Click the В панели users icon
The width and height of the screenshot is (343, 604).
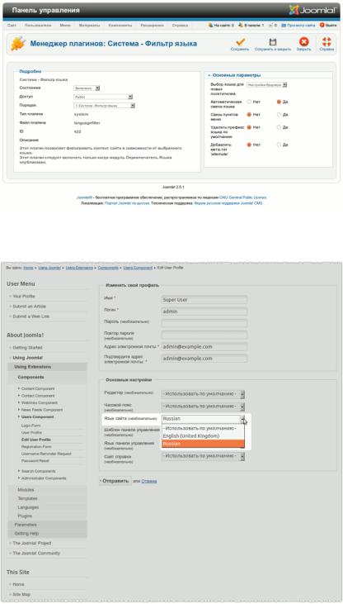pos(241,25)
